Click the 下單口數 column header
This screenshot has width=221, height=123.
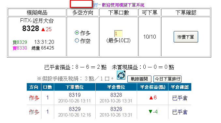pyautogui.click(x=118, y=12)
